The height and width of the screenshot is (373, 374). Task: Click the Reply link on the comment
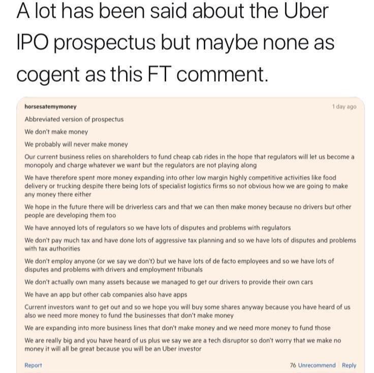click(349, 365)
